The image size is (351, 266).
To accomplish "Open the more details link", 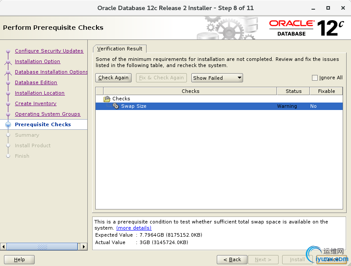I will pos(134,228).
